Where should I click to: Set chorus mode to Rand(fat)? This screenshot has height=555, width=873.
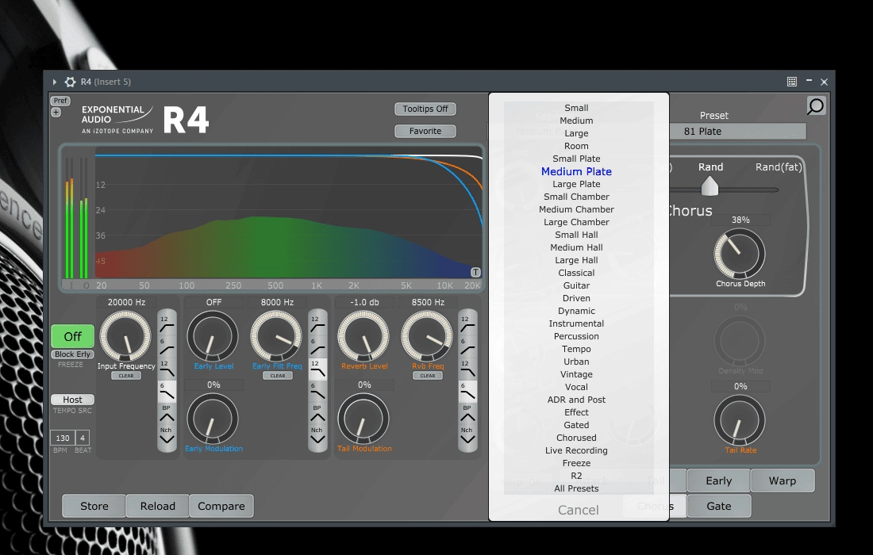(779, 166)
